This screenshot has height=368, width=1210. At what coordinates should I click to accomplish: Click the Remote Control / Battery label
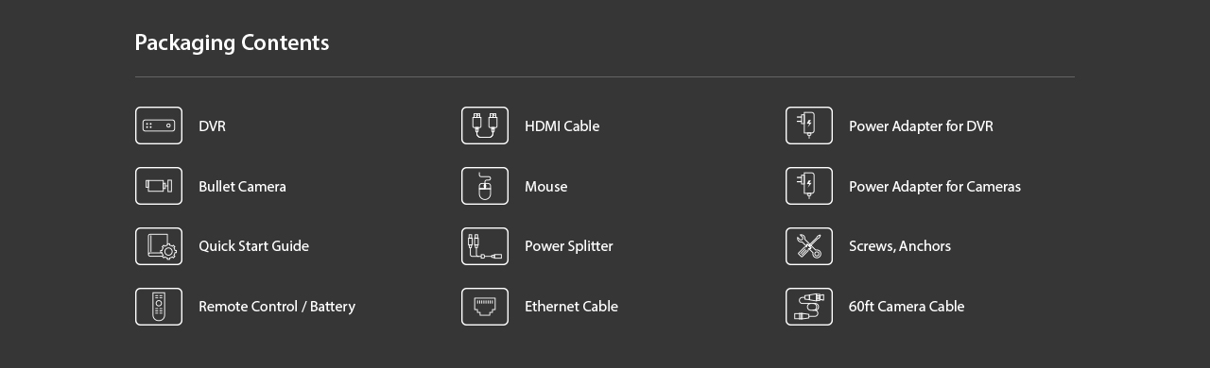pos(277,307)
